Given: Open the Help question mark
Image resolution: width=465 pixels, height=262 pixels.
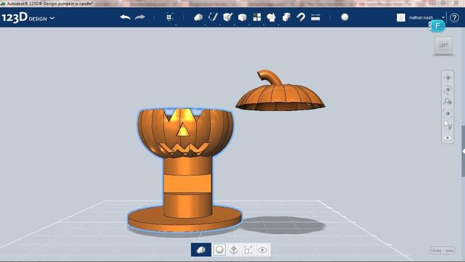Looking at the screenshot, I should coord(455,18).
